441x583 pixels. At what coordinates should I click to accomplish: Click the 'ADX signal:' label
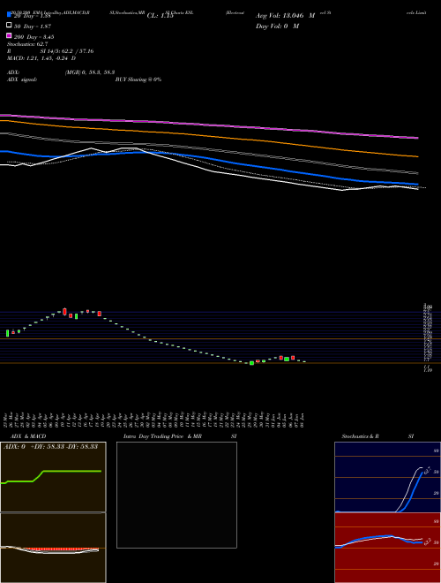22,79
